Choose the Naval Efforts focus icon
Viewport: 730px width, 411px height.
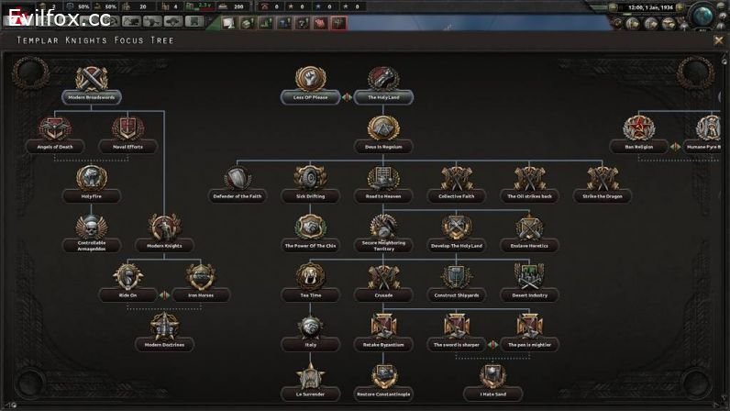(x=128, y=128)
